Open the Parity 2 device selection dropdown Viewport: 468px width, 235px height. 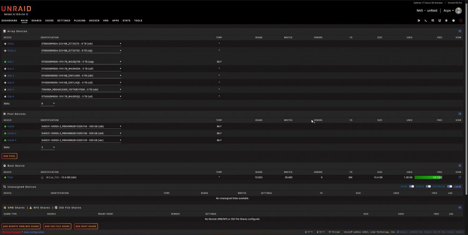pyautogui.click(x=81, y=50)
